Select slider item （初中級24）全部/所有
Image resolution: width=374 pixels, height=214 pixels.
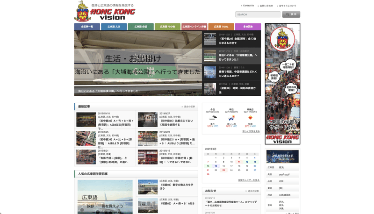tap(231, 39)
